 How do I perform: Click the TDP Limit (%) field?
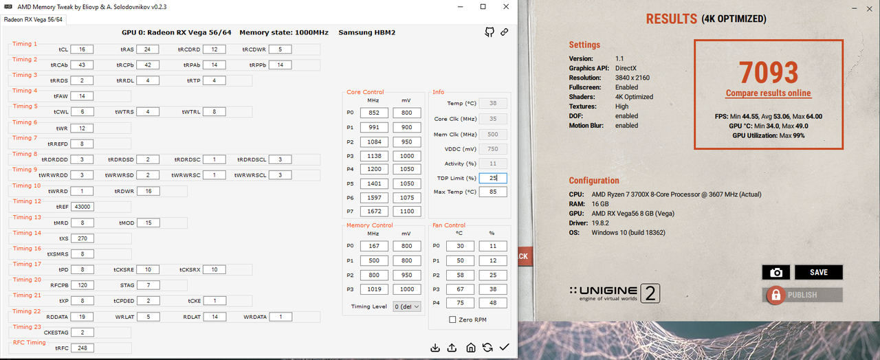(493, 178)
